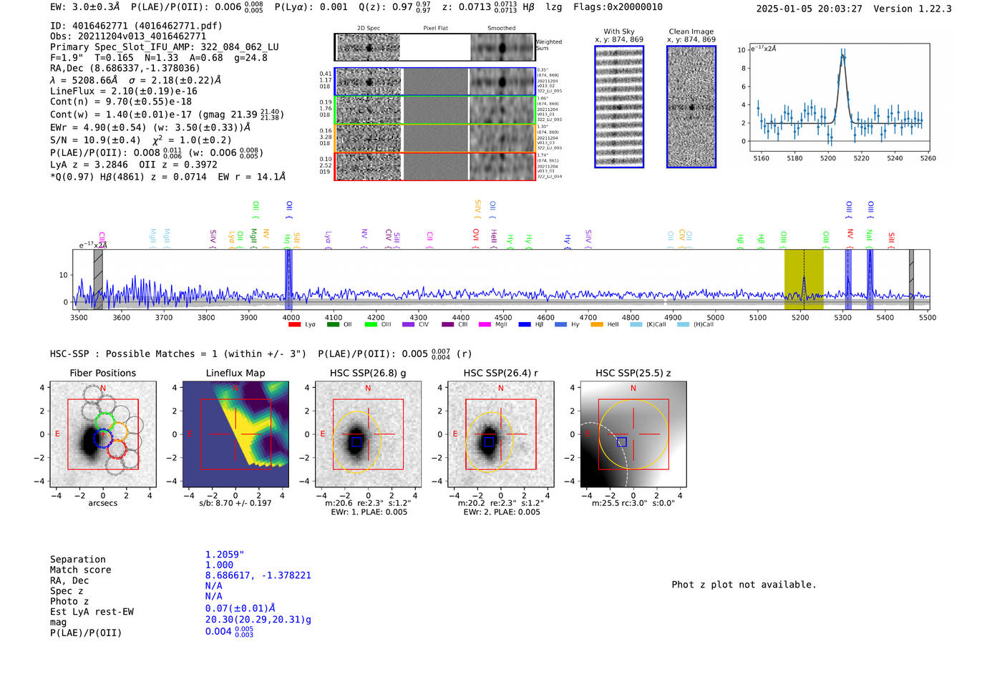Click the yellow highlighted band near 5200
This screenshot has height=682, width=1002.
(x=804, y=280)
